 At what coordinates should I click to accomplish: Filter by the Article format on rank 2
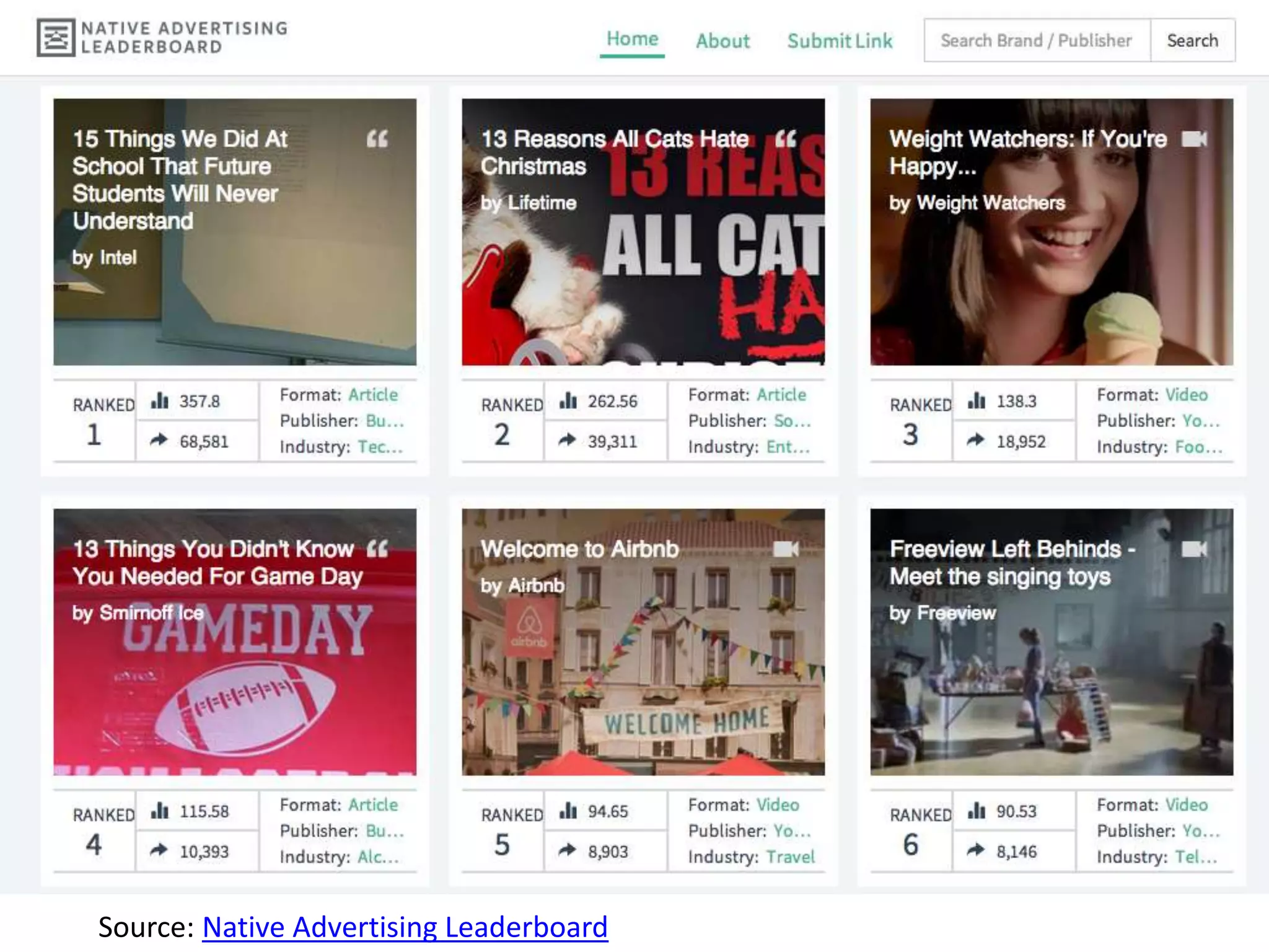click(781, 395)
